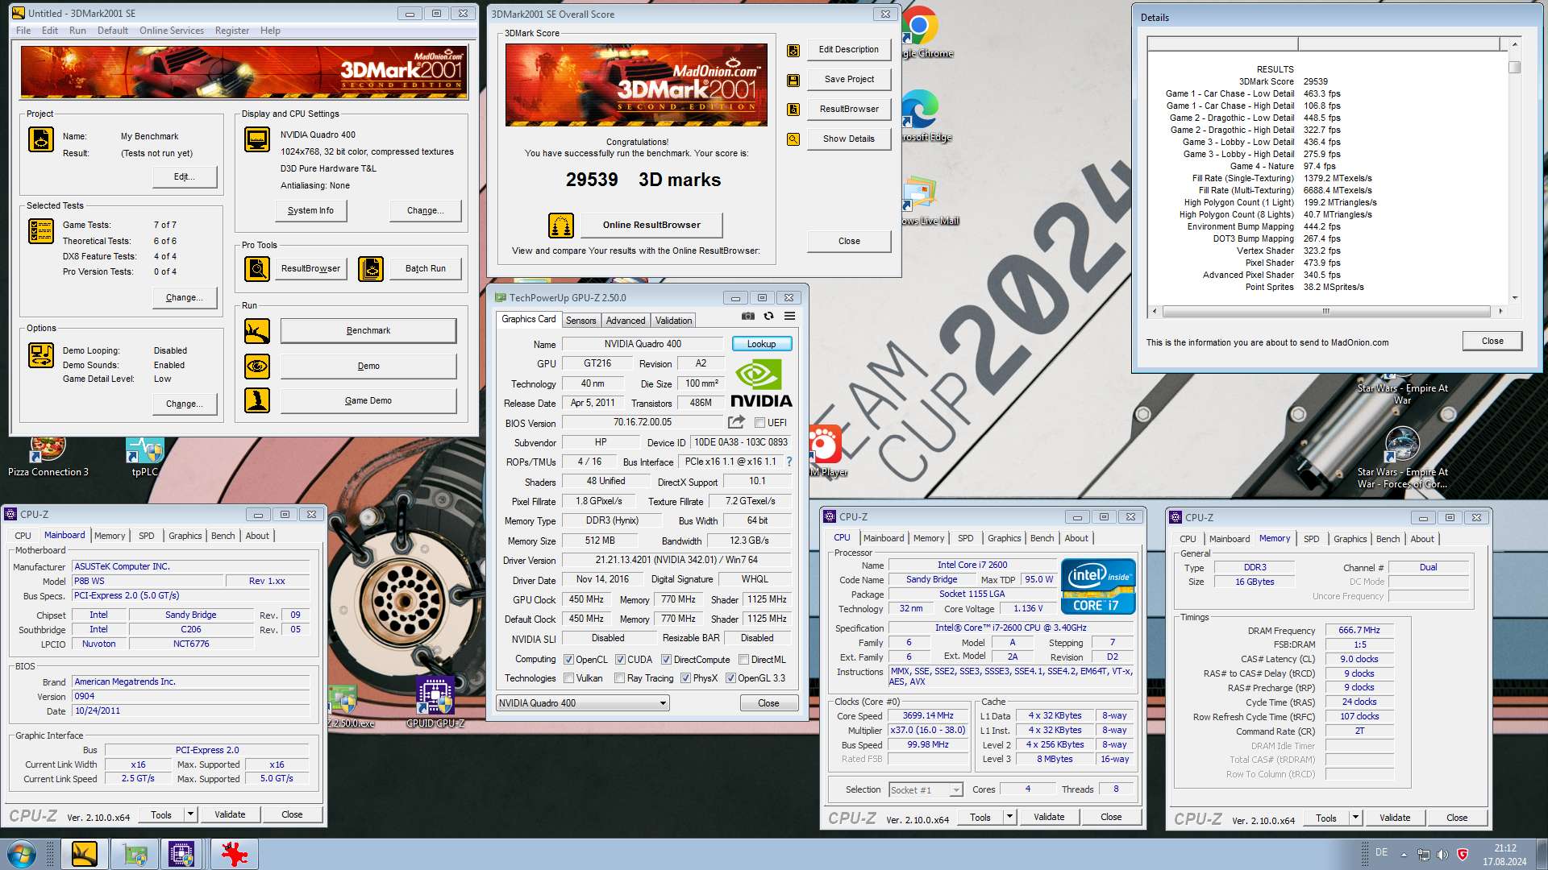The height and width of the screenshot is (870, 1548).
Task: Switch to the Sensors tab in GPU-Z
Action: [x=580, y=321]
